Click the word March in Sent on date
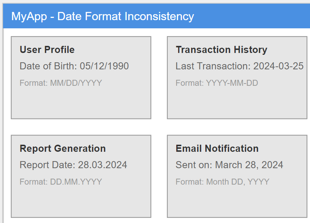Viewport: 310px width, 223px height. tap(228, 165)
